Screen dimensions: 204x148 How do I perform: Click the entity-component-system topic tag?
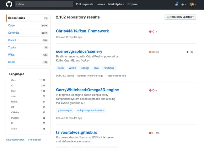tap(91, 110)
